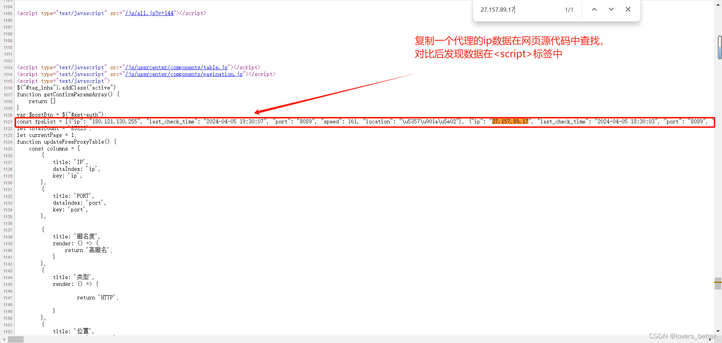Click scroll-down arrow of vertical scrollbar
This screenshot has width=722, height=343.
tap(718, 331)
